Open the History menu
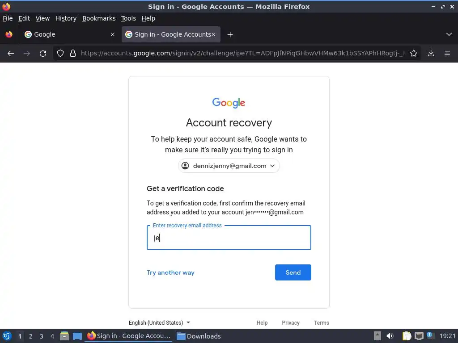Viewport: 458px width, 343px height. click(x=66, y=18)
